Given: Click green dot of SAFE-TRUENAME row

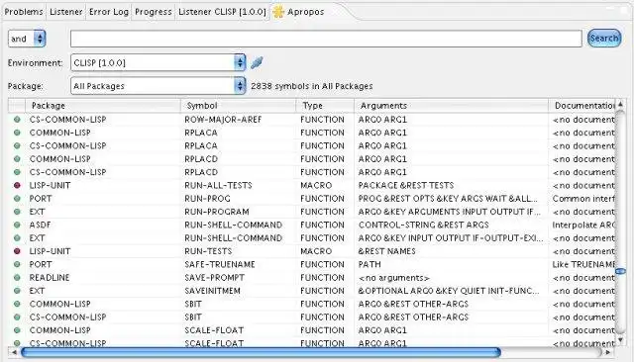Looking at the screenshot, I should [x=17, y=264].
